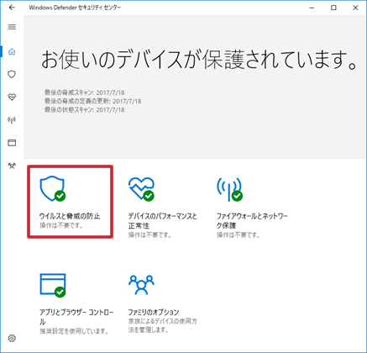Click 推奨設定を使用しています status text
This screenshot has width=367, height=353.
(74, 331)
